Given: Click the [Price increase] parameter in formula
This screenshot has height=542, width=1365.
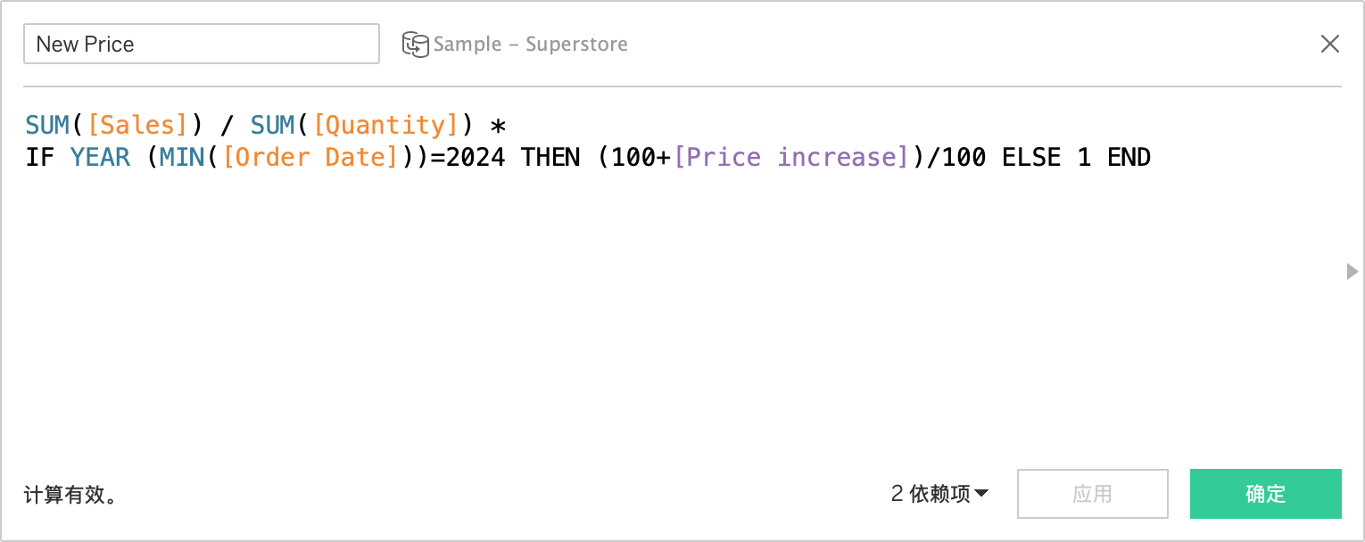Looking at the screenshot, I should coord(790,158).
